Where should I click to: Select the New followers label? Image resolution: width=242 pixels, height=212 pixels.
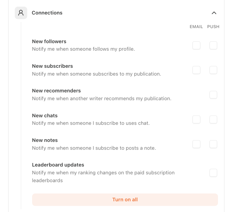[49, 41]
